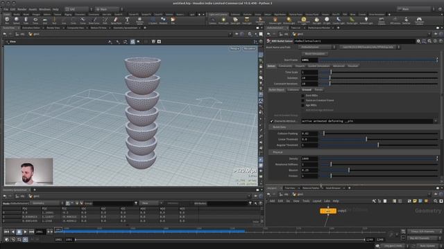Select the Box shelf tool

7,20
